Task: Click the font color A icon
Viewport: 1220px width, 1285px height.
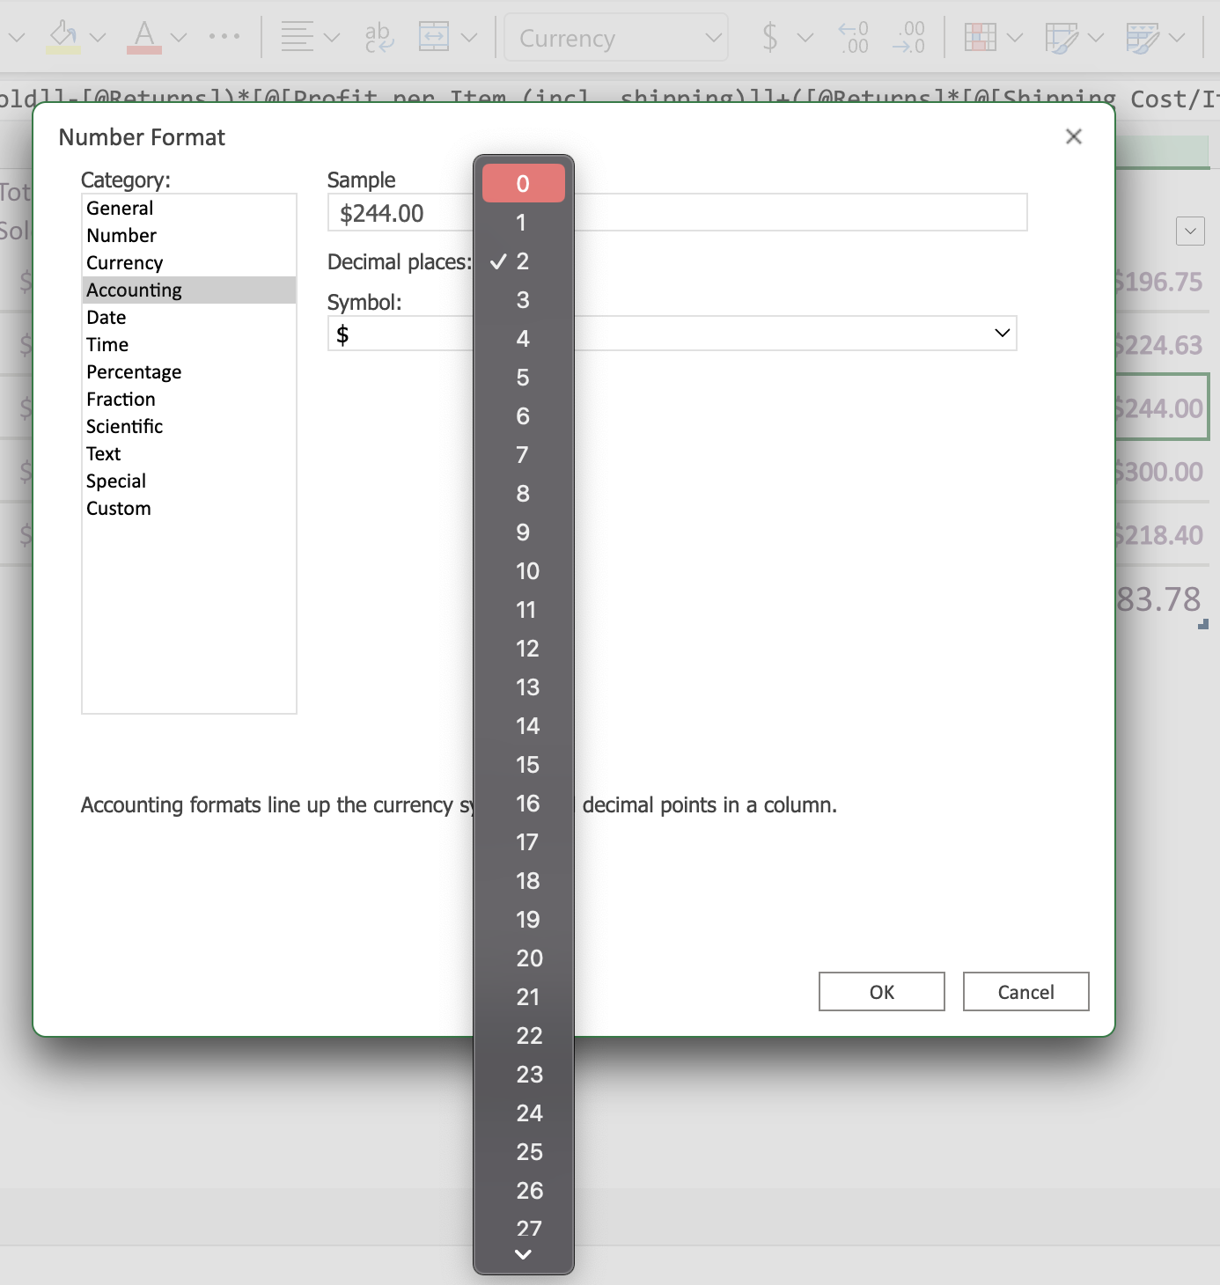Action: pyautogui.click(x=144, y=37)
